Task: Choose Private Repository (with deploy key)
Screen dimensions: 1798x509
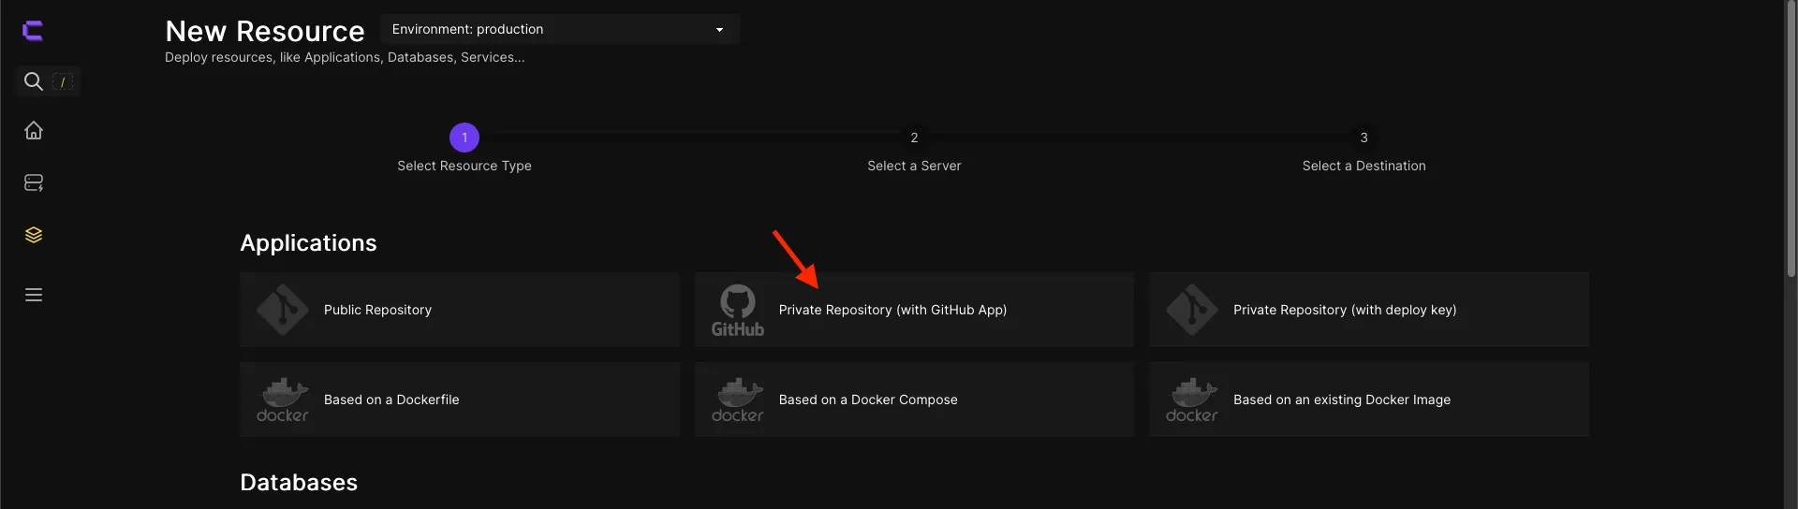Action: pyautogui.click(x=1369, y=310)
